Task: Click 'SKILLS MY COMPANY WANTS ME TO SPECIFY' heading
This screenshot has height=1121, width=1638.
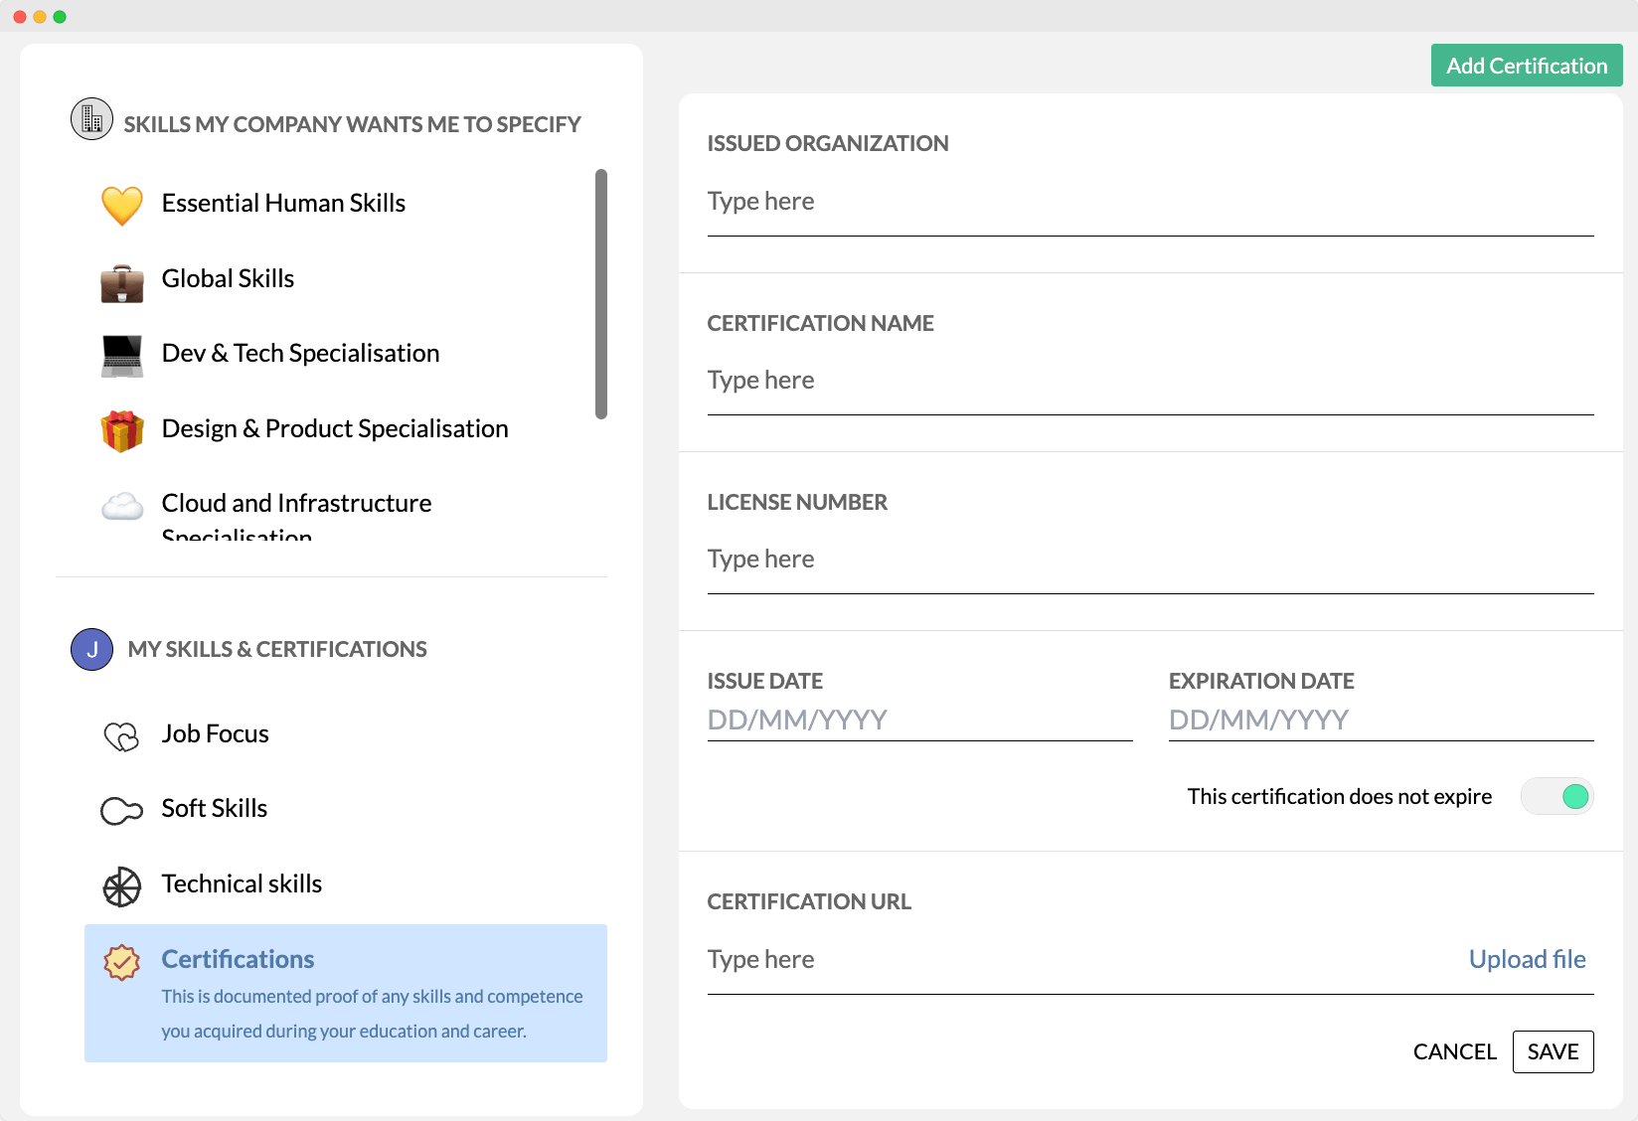Action: tap(352, 124)
